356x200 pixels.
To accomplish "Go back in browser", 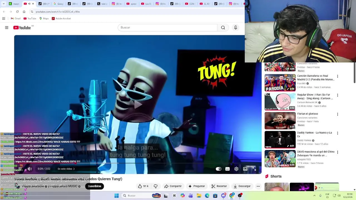I will pos(4,12).
